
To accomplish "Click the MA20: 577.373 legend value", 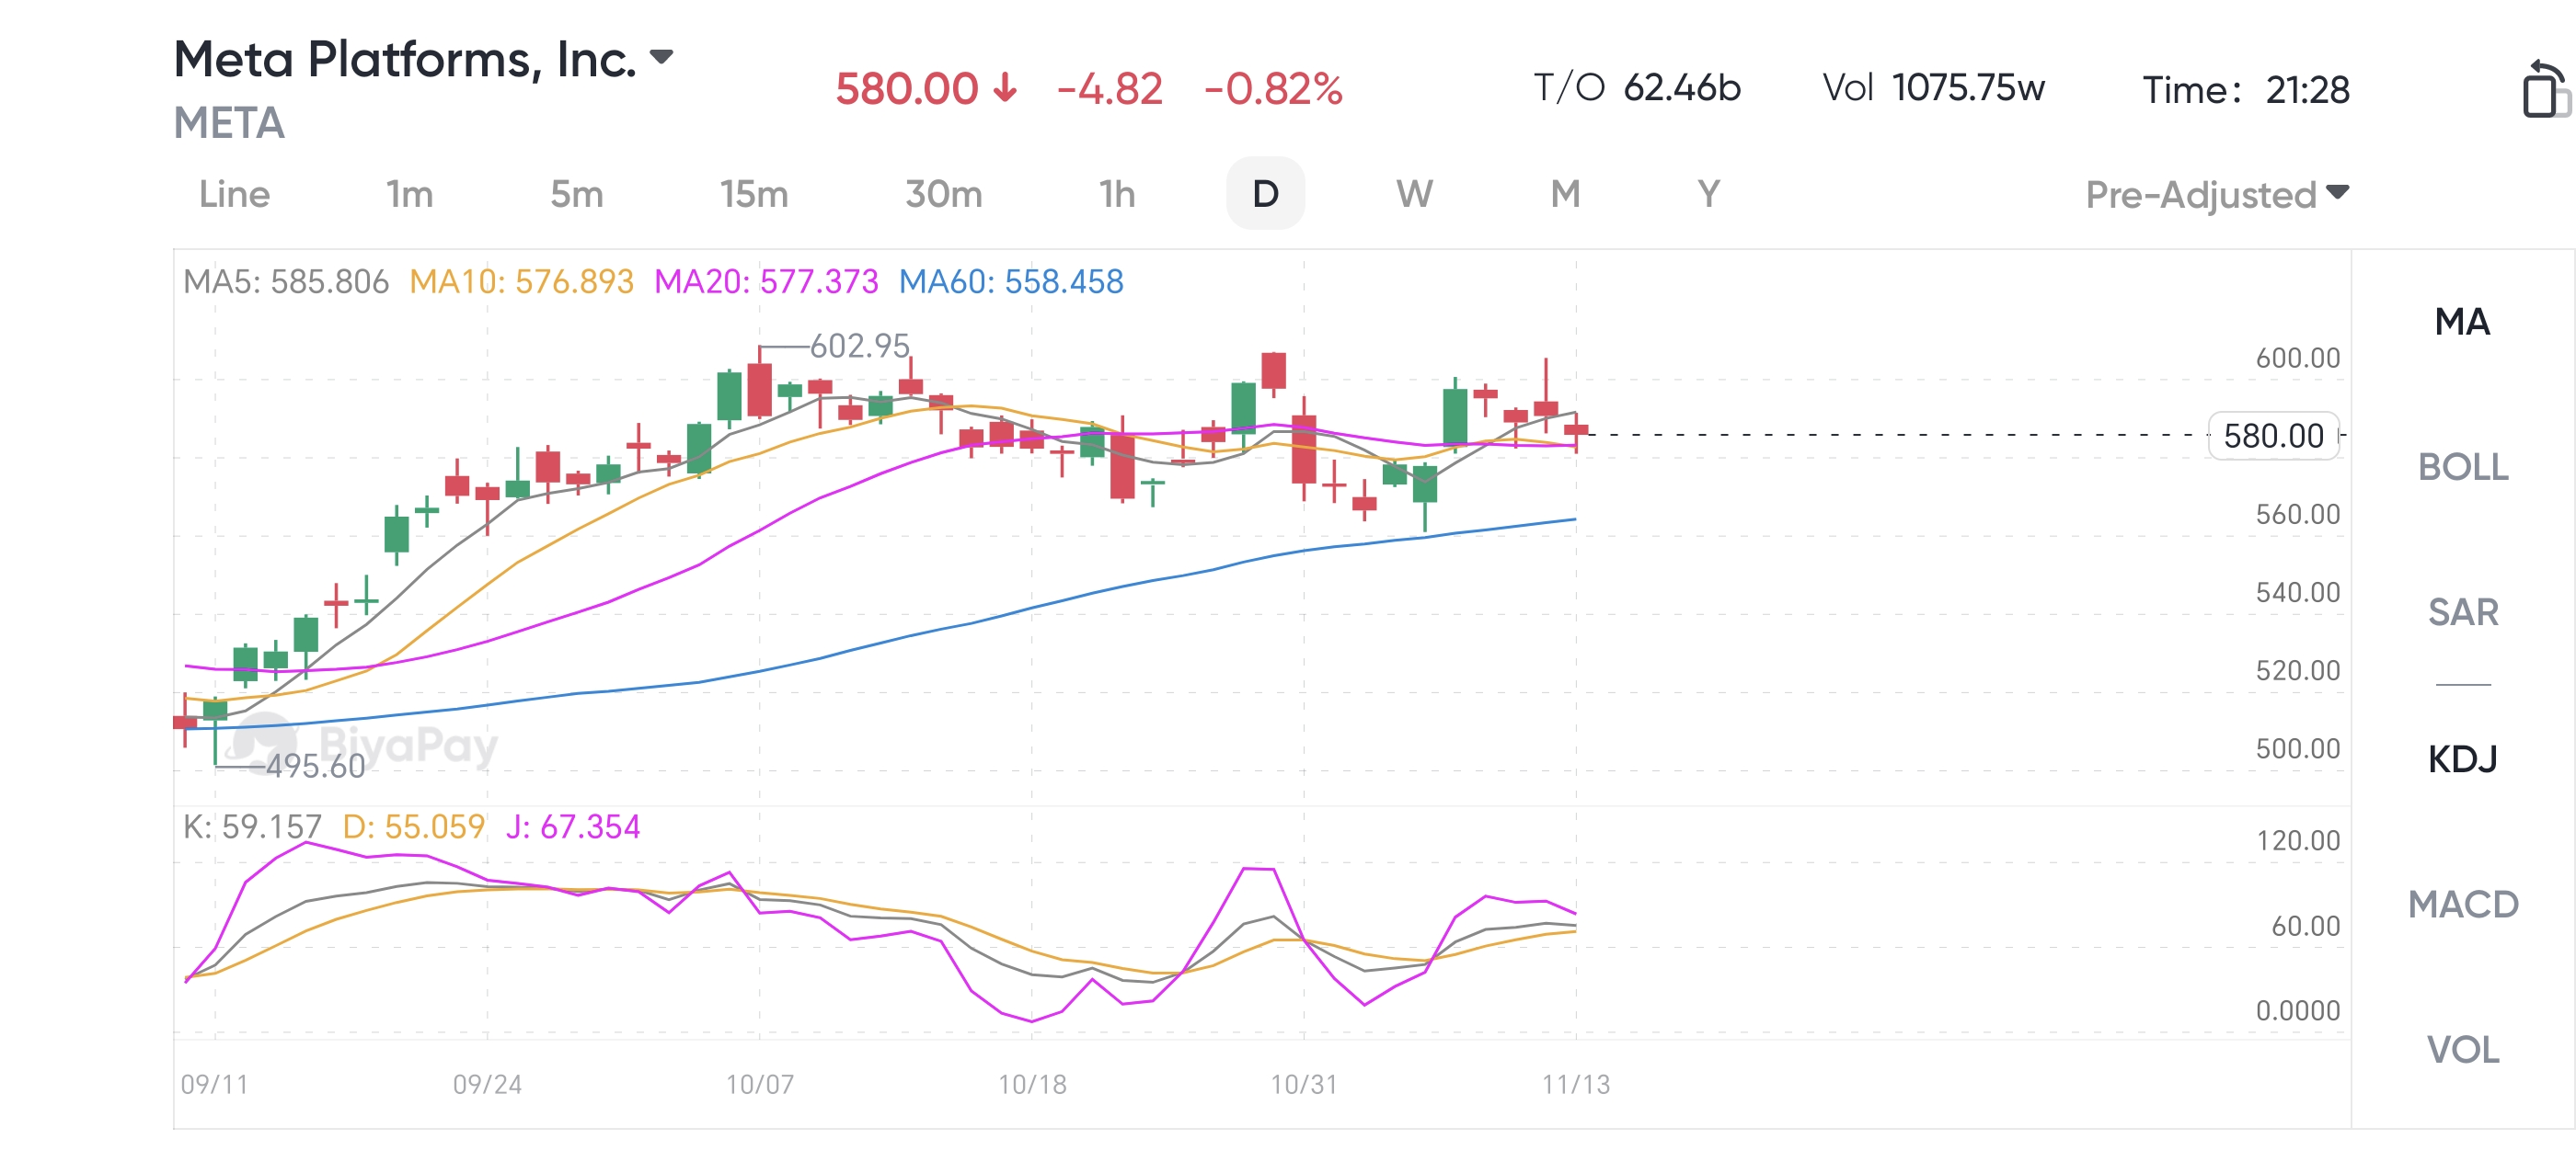I will coord(766,281).
